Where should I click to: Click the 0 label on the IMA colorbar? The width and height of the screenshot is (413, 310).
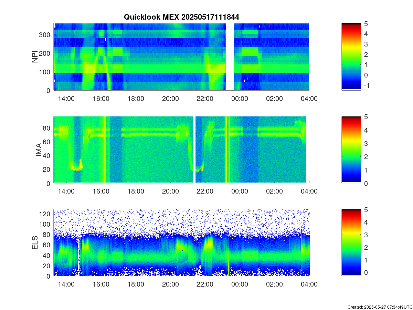(x=366, y=184)
